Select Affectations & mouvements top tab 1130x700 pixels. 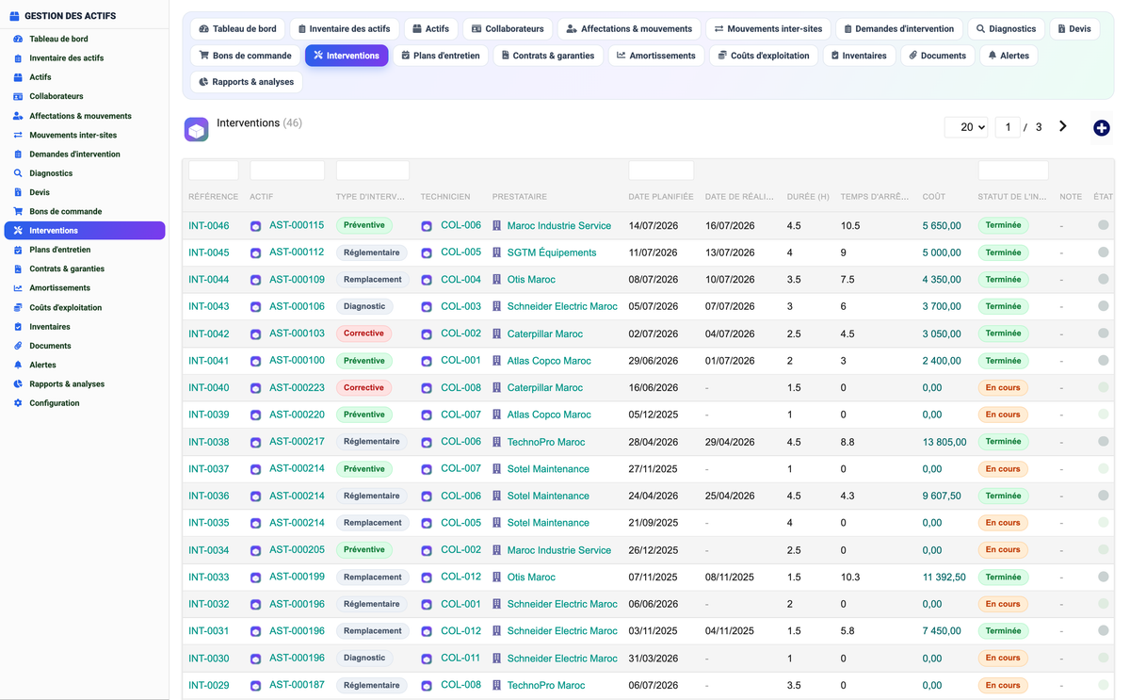point(629,29)
